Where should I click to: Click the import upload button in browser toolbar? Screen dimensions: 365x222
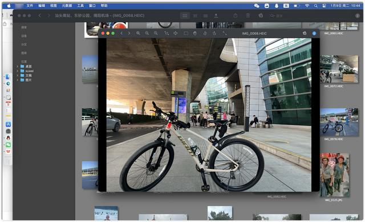click(x=216, y=15)
